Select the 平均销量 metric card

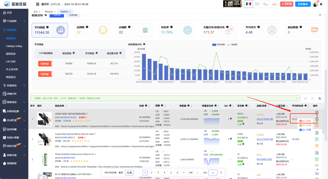tap(50, 30)
